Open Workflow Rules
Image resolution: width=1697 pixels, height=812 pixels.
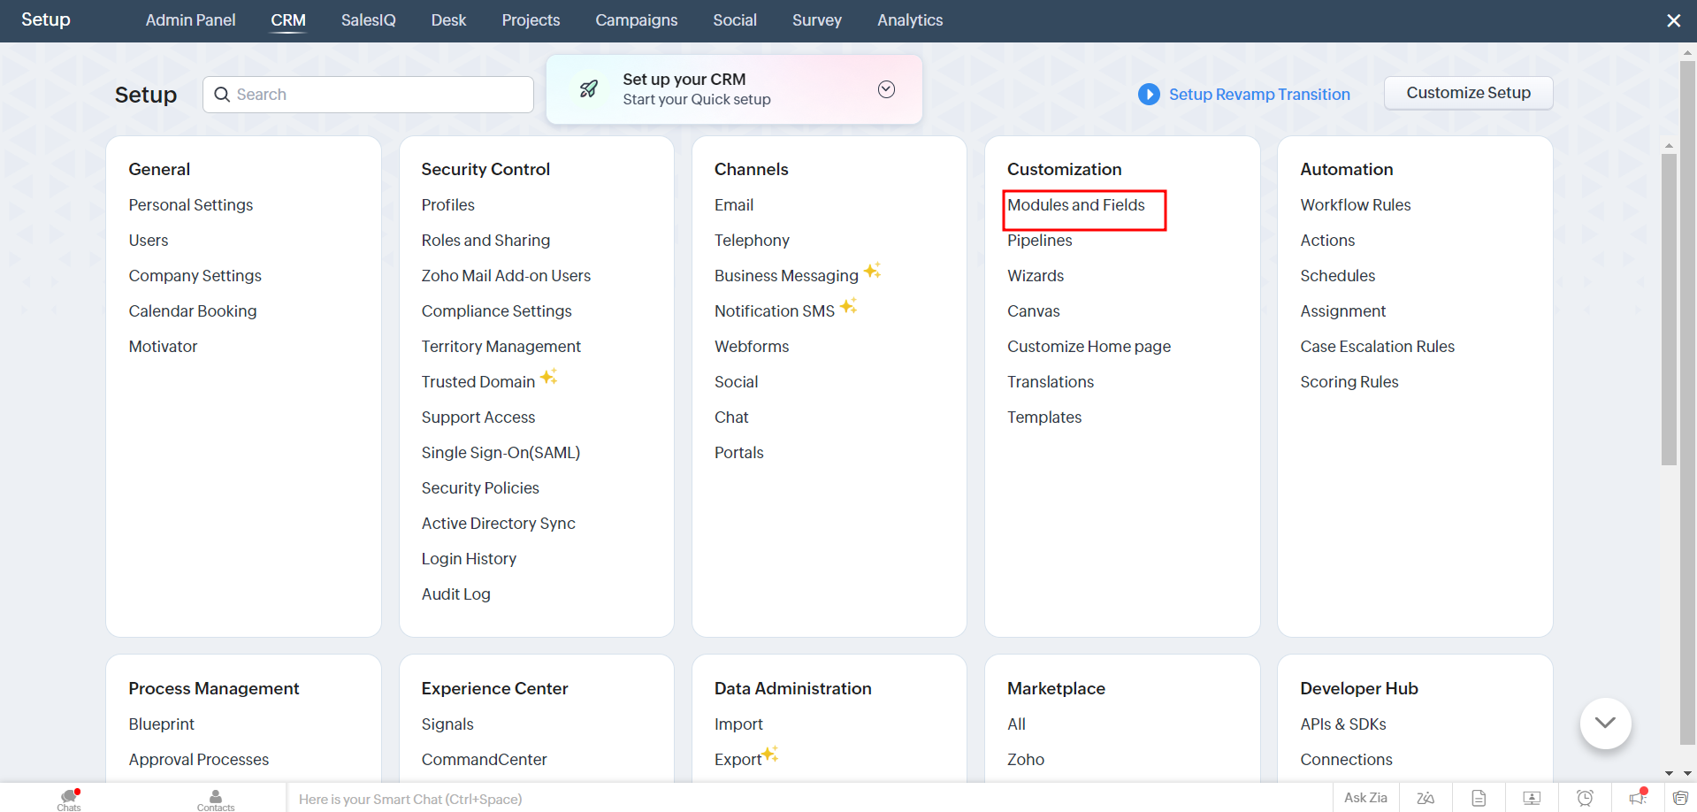click(1356, 205)
